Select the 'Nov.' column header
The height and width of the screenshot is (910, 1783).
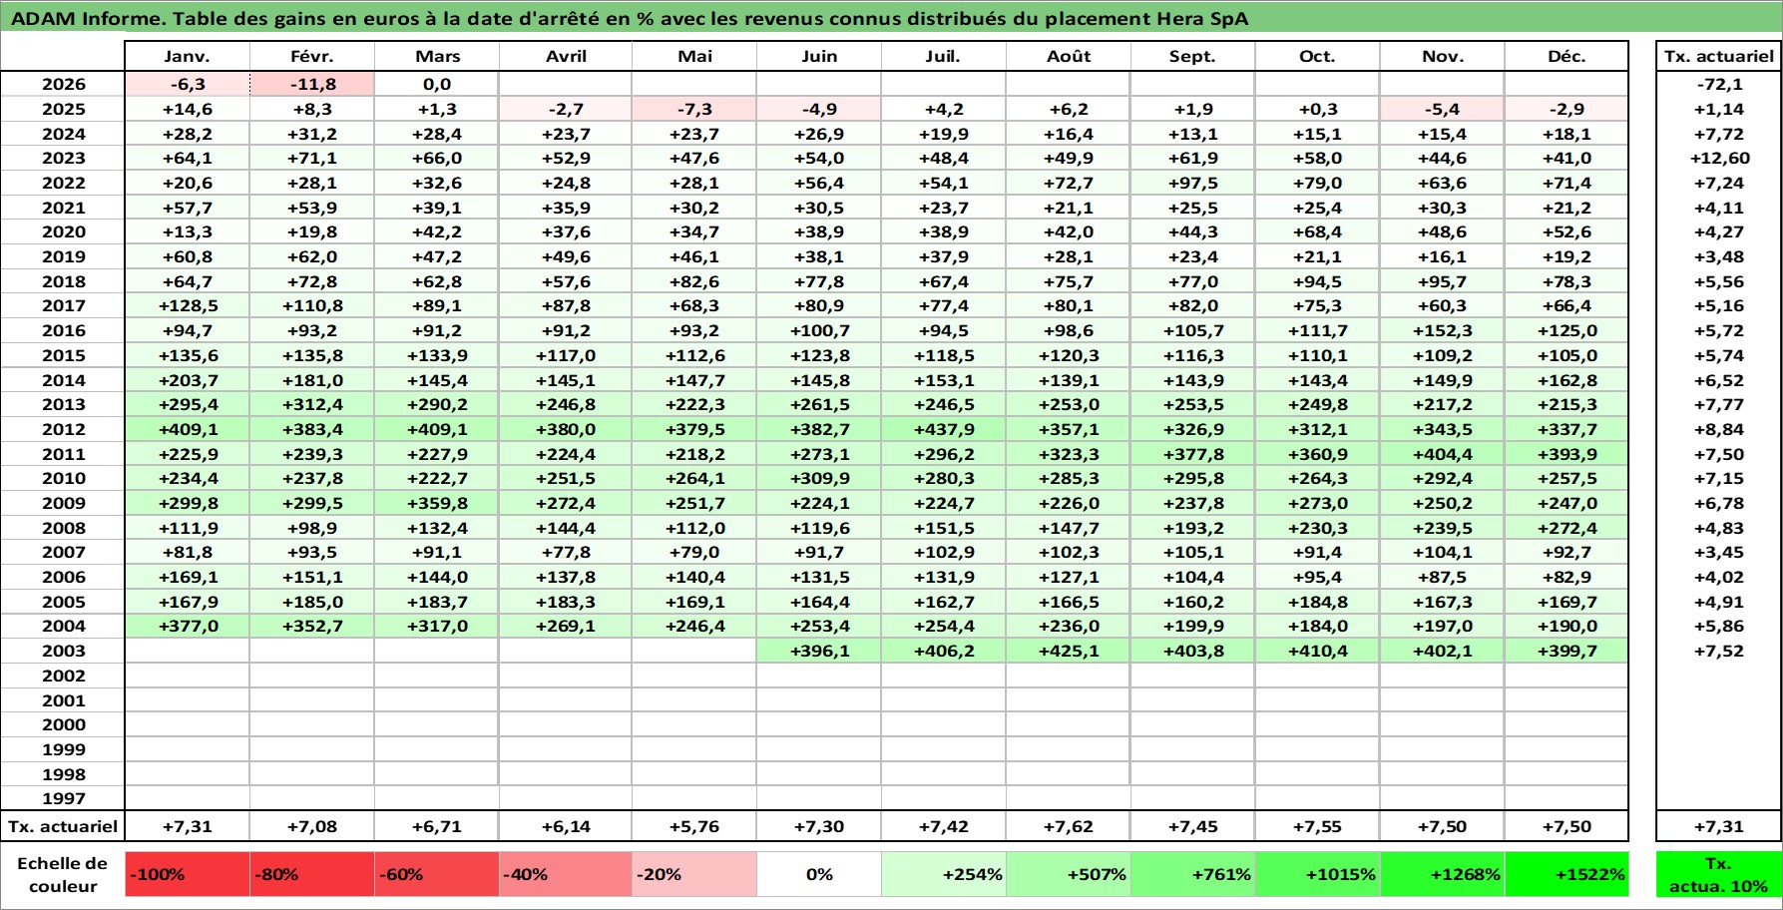pos(1443,56)
